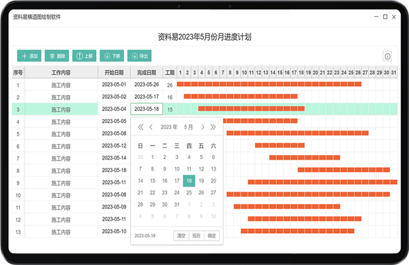Click the 删除 (delete) button

tap(57, 56)
